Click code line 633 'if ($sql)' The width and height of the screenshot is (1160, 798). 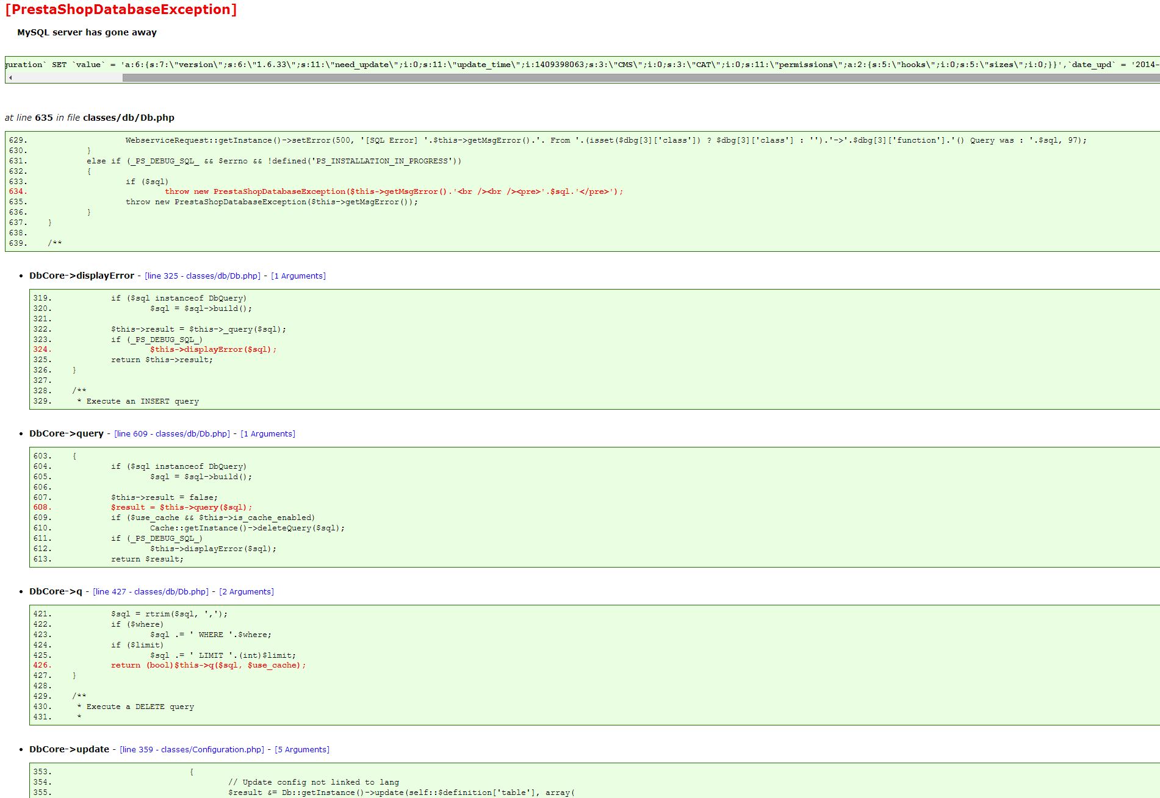click(x=147, y=182)
